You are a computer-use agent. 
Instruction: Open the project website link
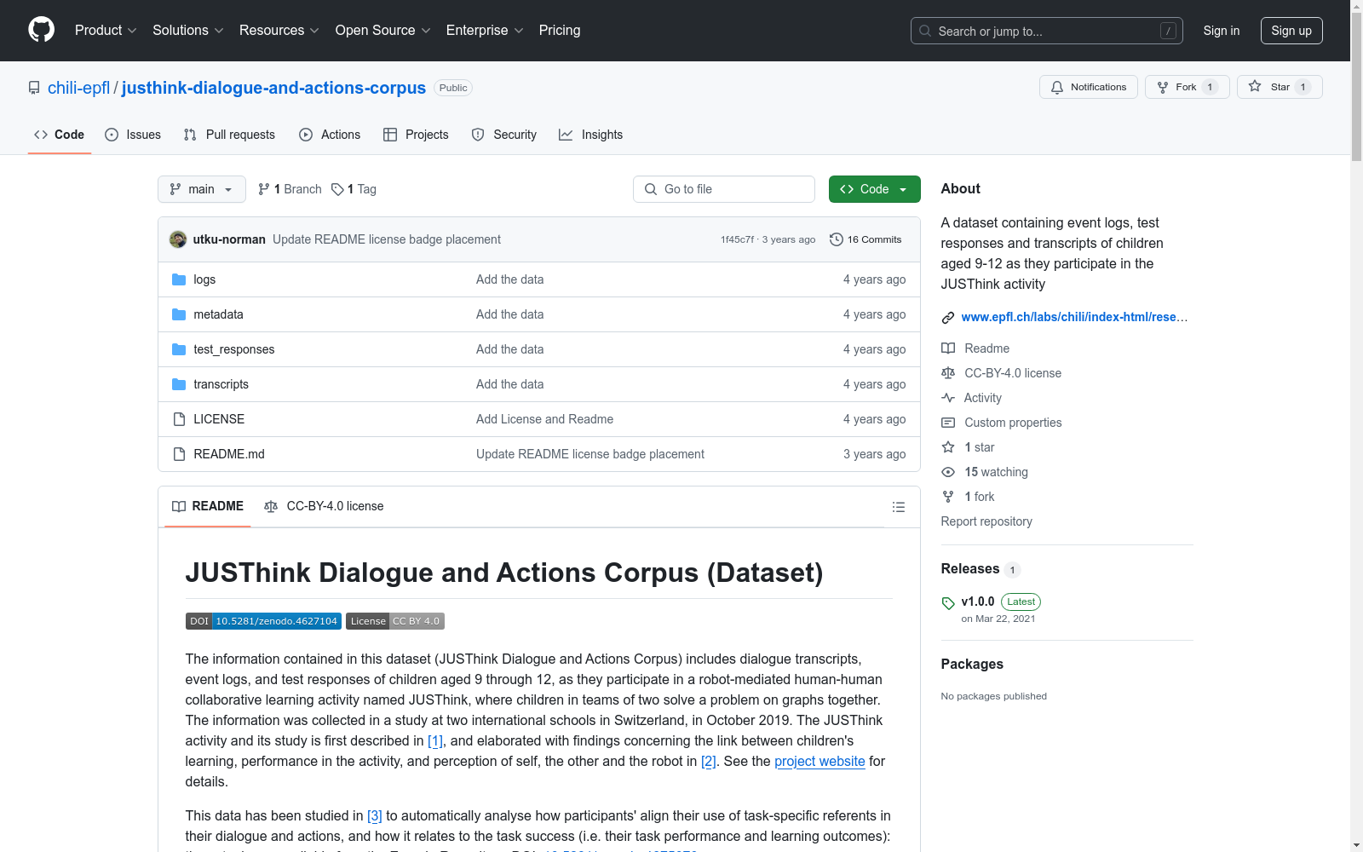[x=820, y=762]
